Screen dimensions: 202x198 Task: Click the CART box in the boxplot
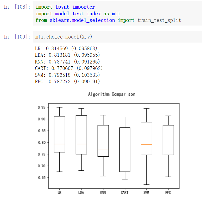tap(125, 150)
